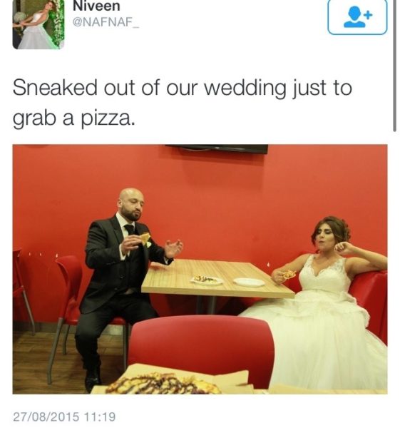Click the 11:19 time in timestamp
Screen dimensions: 400x428
click(100, 417)
